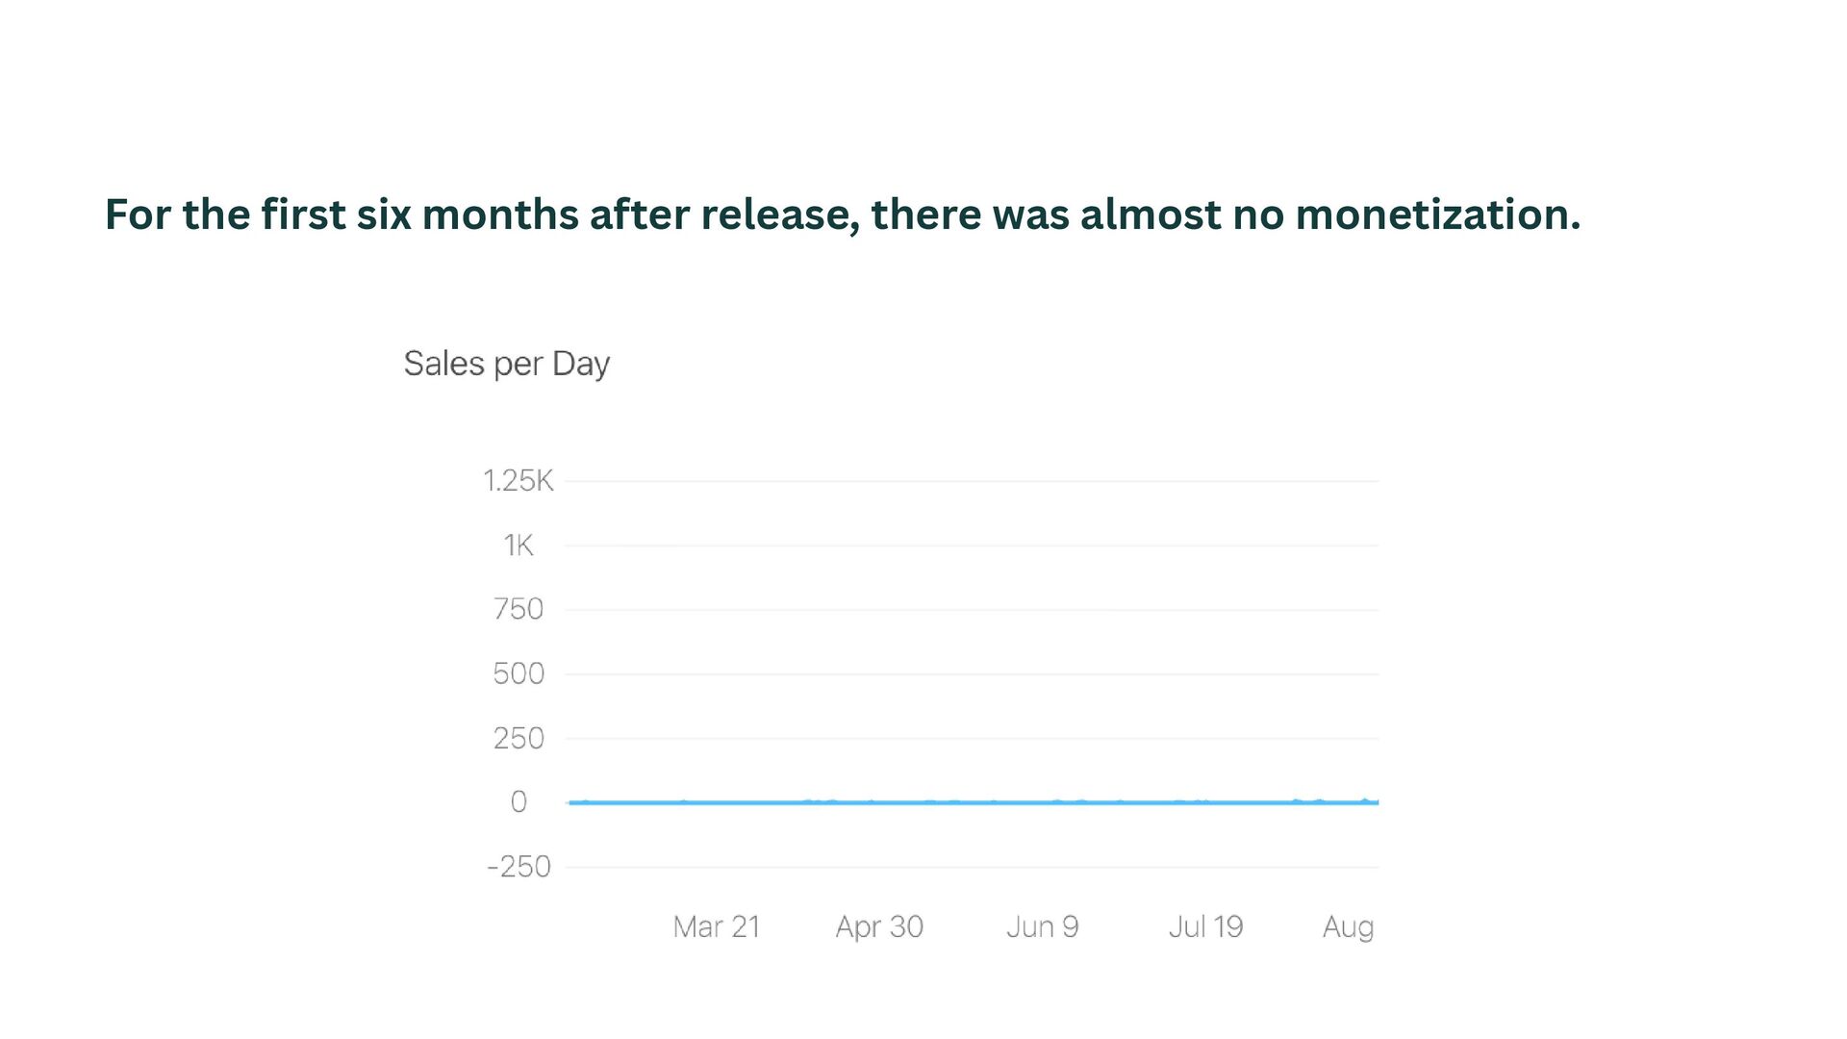Click the slide headline about monetization
This screenshot has width=1847, height=1039.
[x=842, y=215]
